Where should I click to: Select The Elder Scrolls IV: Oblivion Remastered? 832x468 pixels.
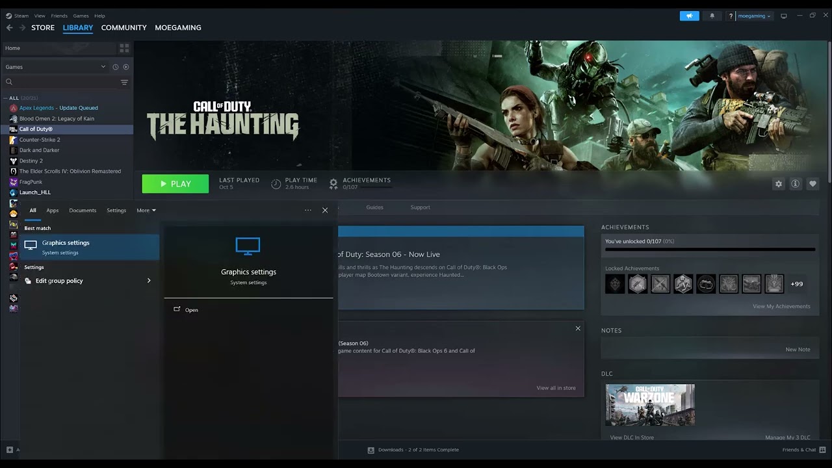[x=67, y=171]
